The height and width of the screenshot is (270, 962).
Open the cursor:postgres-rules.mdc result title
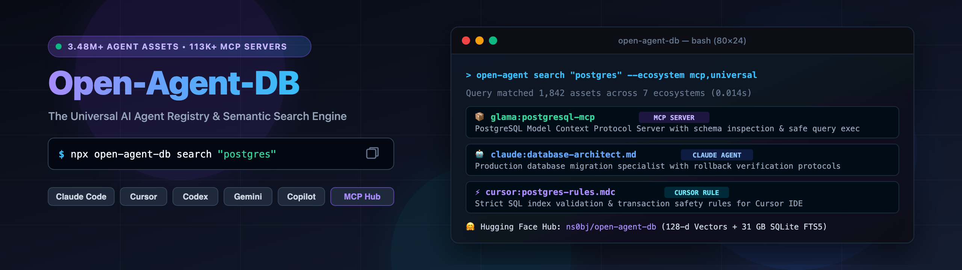click(x=550, y=192)
